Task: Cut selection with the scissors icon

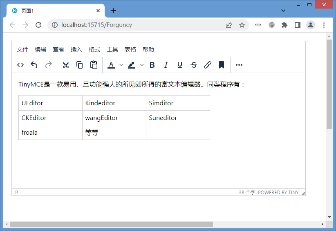Action: coord(66,65)
